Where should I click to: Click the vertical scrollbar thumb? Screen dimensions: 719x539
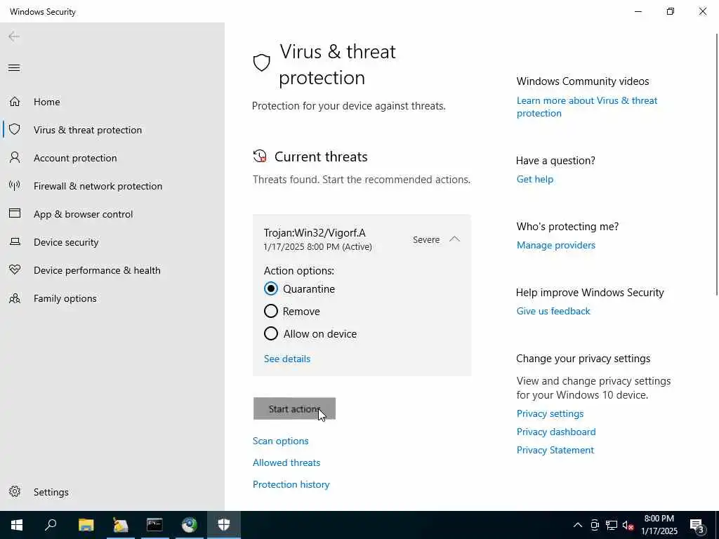(x=717, y=164)
